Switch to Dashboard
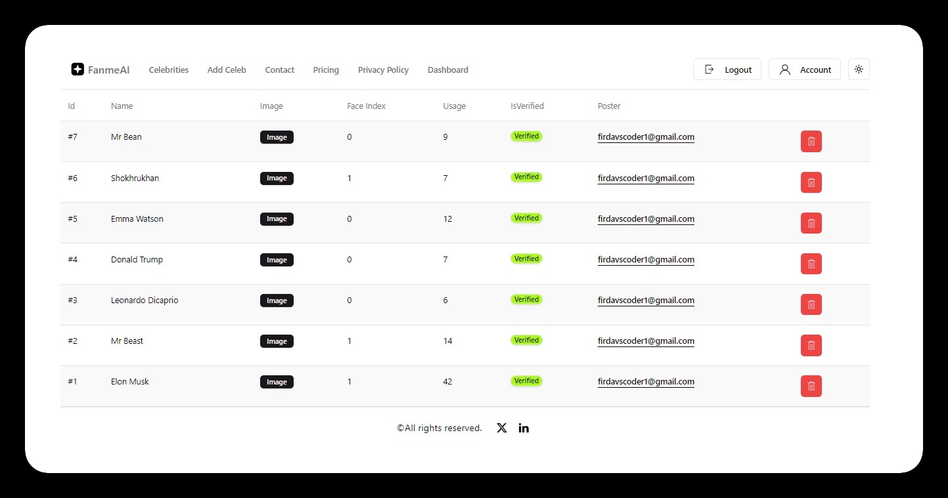Screen dimensions: 948x498 coord(448,70)
